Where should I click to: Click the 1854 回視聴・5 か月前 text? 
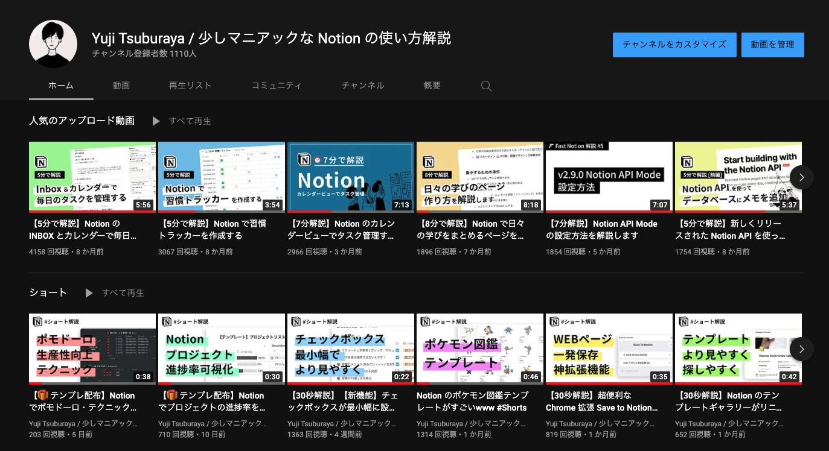tap(583, 251)
